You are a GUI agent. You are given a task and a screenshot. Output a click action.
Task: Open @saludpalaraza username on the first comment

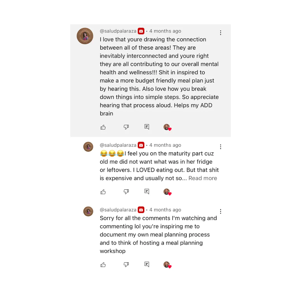tap(118, 31)
